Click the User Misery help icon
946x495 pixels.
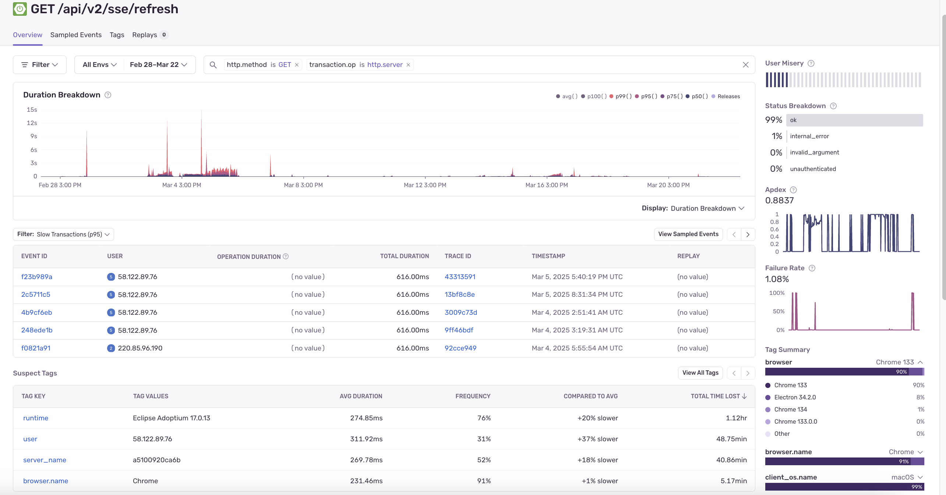coord(811,63)
